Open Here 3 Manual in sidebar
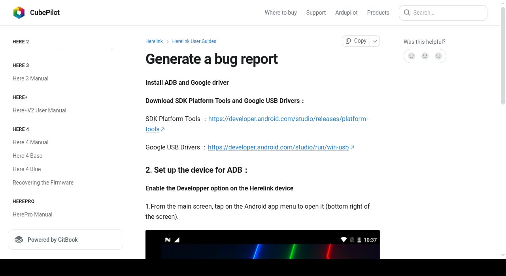 30,78
